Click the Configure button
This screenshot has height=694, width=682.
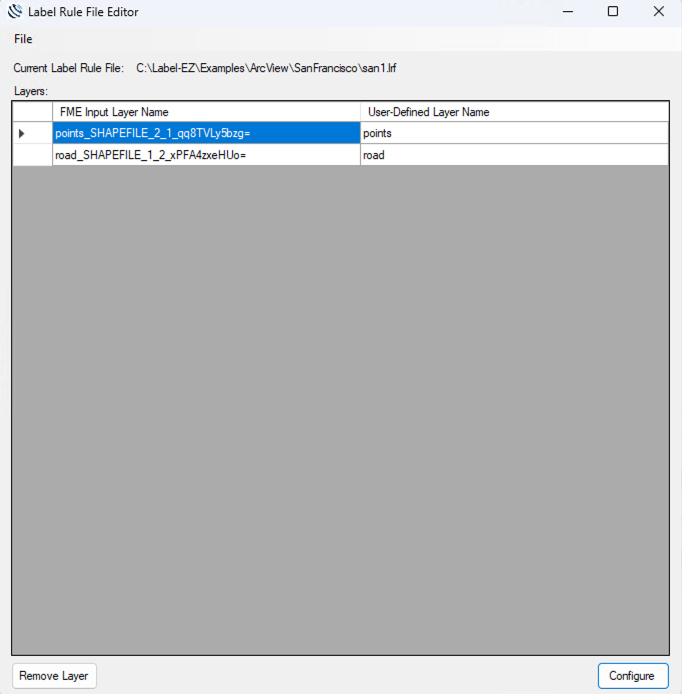[633, 676]
